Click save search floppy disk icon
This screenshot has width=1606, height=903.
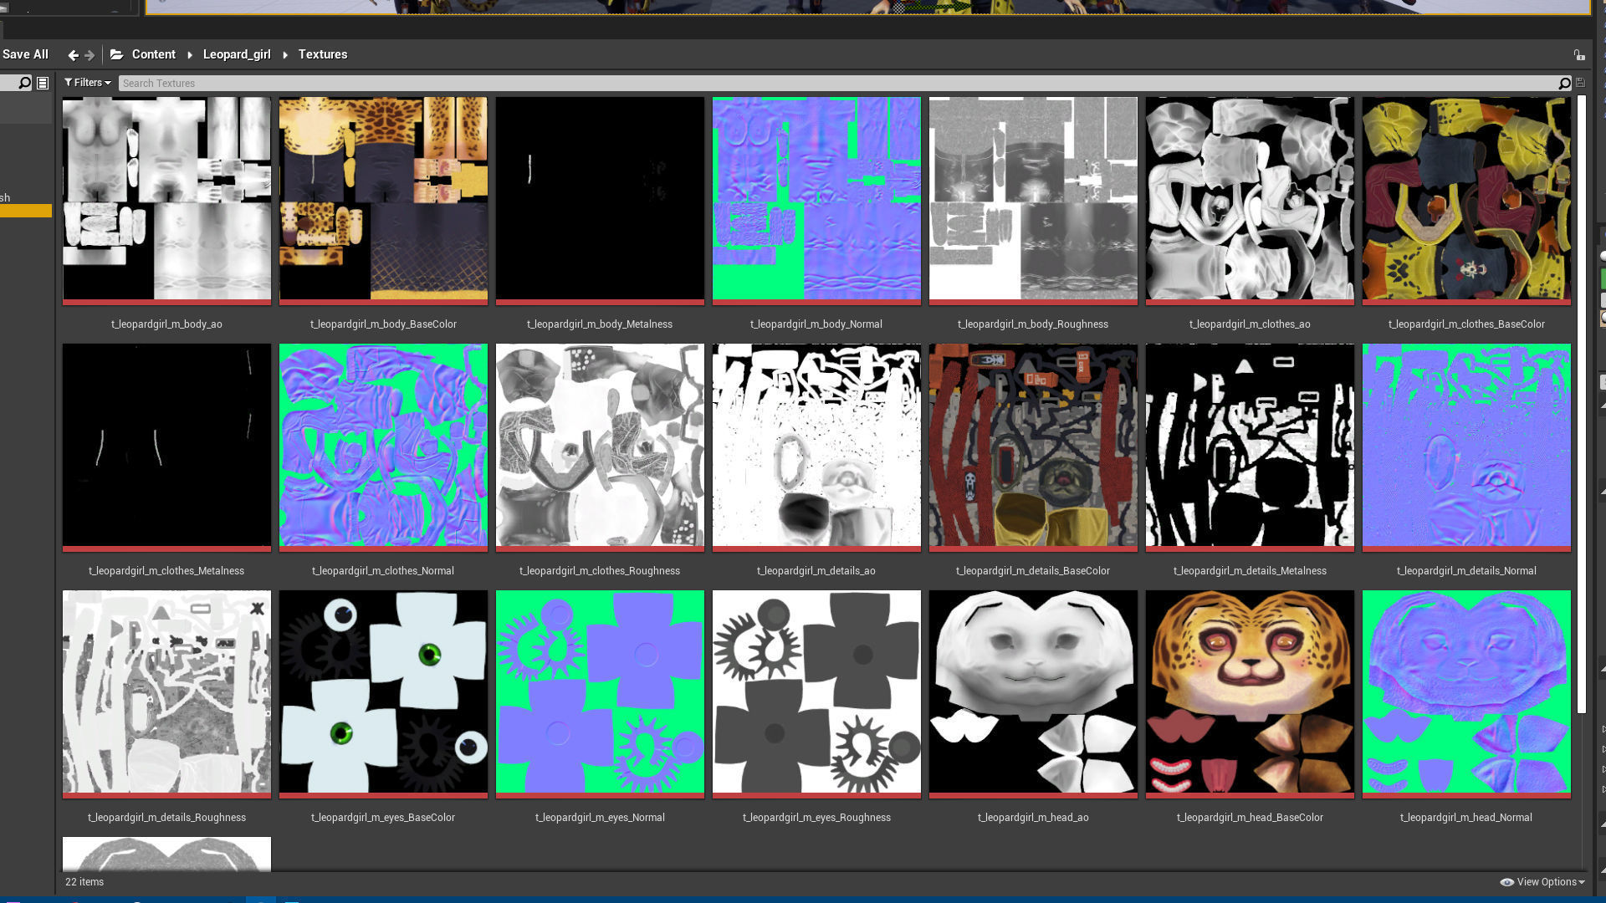pos(1580,83)
